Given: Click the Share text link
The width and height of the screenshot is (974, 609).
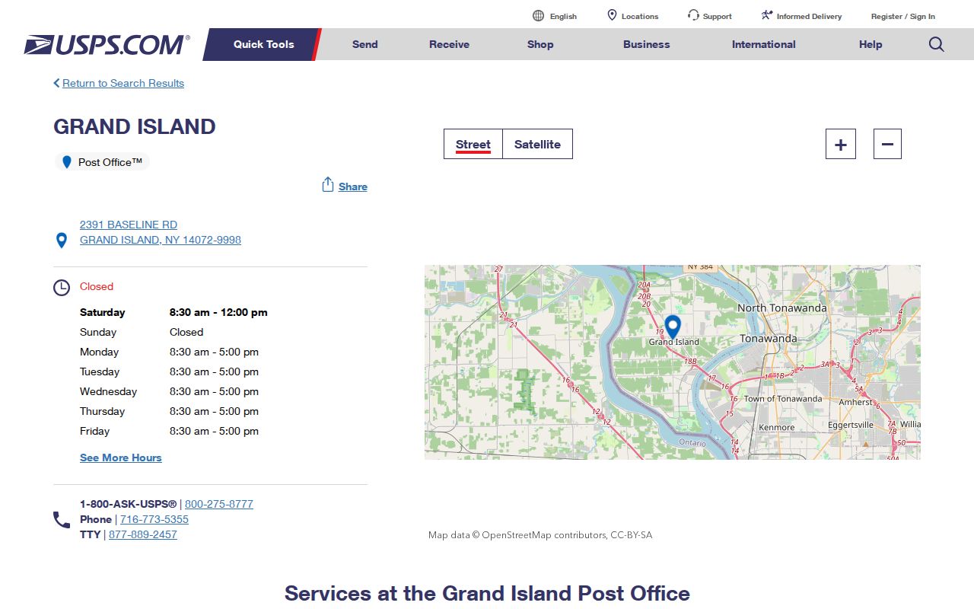Looking at the screenshot, I should click(x=353, y=187).
